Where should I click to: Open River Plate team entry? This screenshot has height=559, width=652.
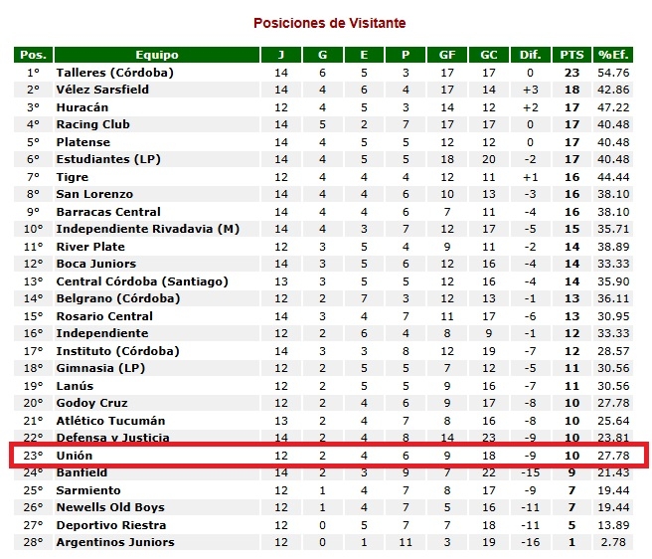pos(90,247)
